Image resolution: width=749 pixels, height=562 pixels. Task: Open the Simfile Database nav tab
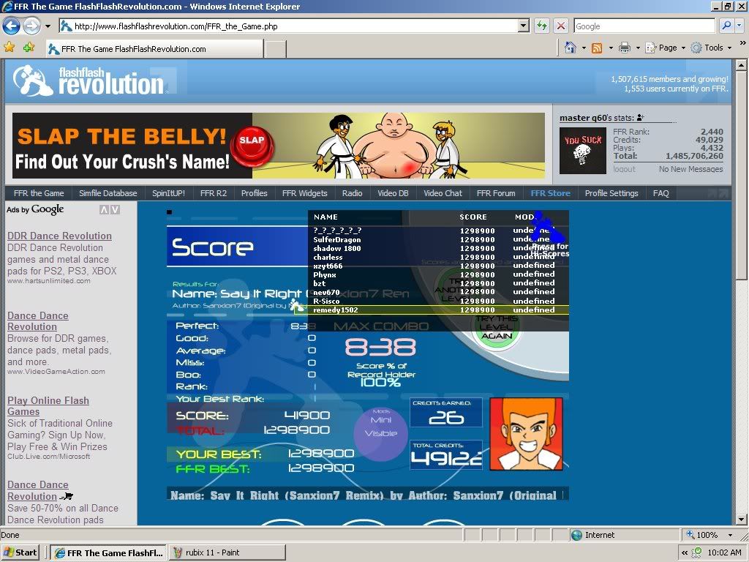(108, 193)
